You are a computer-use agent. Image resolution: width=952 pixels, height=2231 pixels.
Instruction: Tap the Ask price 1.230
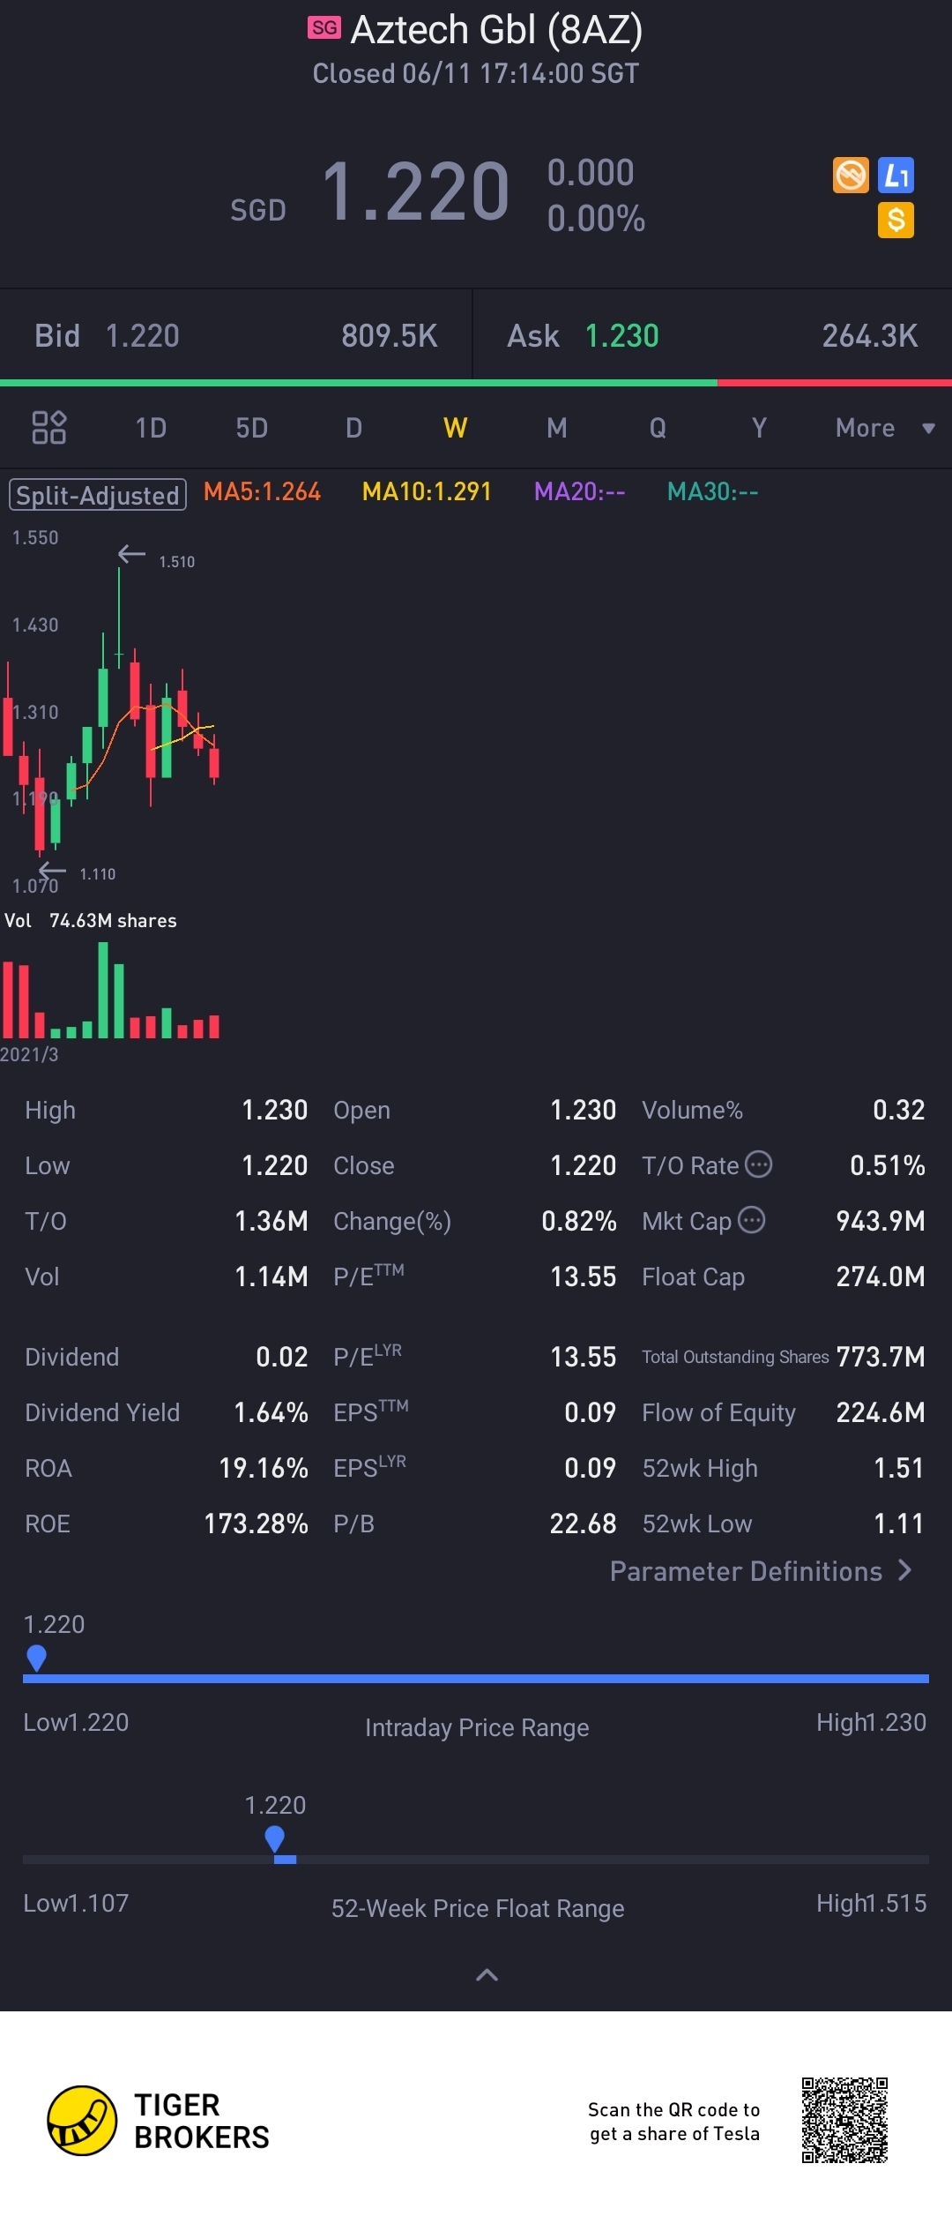coord(621,336)
